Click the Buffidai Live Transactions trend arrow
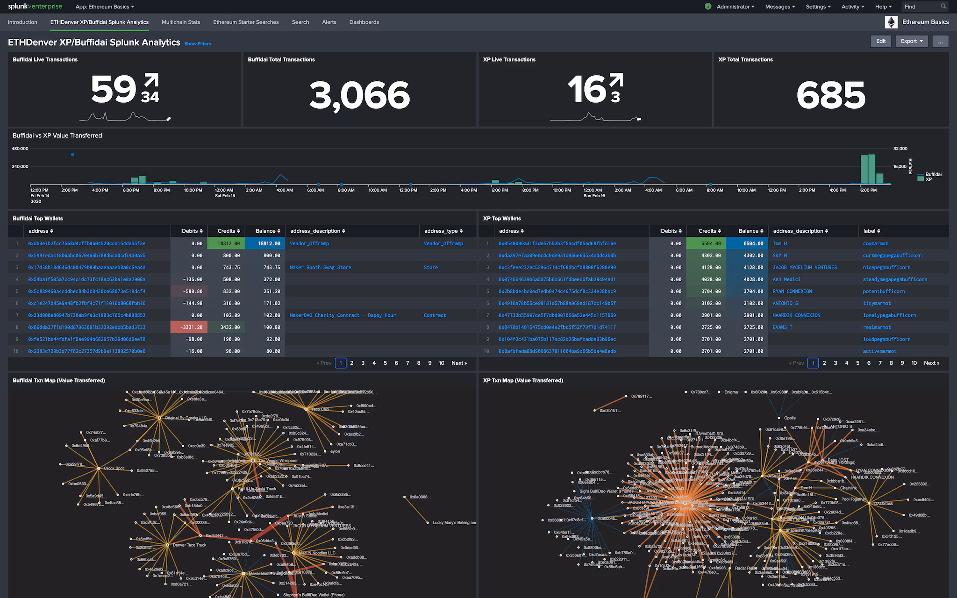The width and height of the screenshot is (957, 598). (x=151, y=80)
